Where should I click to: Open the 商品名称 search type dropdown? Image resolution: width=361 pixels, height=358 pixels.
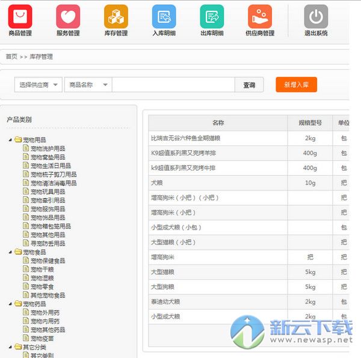click(x=88, y=85)
